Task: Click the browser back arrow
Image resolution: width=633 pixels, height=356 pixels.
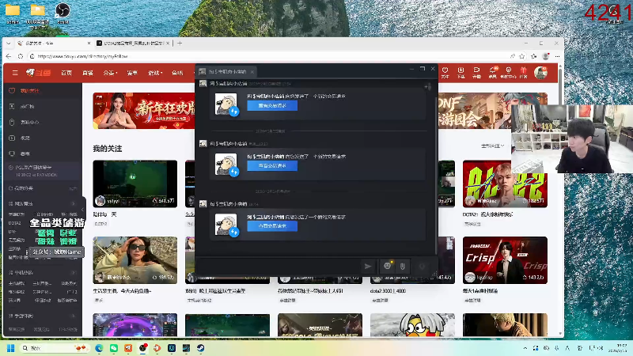Action: point(9,56)
